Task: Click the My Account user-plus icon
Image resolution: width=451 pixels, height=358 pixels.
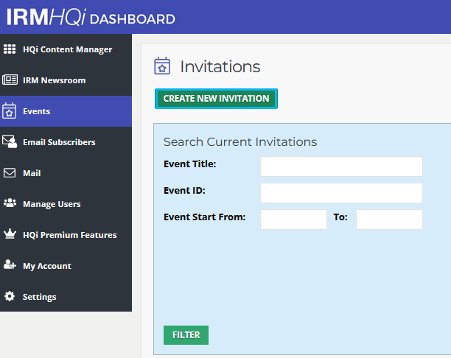Action: 10,264
